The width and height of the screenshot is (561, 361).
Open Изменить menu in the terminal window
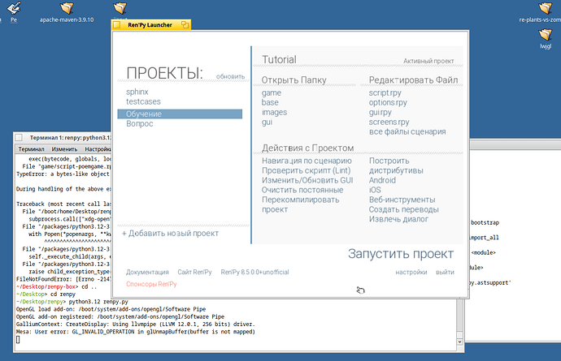coord(64,149)
